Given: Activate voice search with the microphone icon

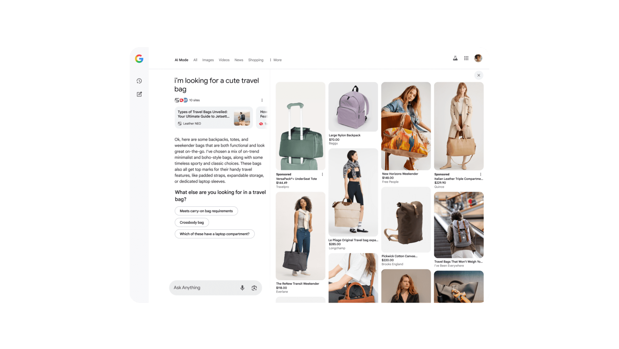Looking at the screenshot, I should pos(242,287).
